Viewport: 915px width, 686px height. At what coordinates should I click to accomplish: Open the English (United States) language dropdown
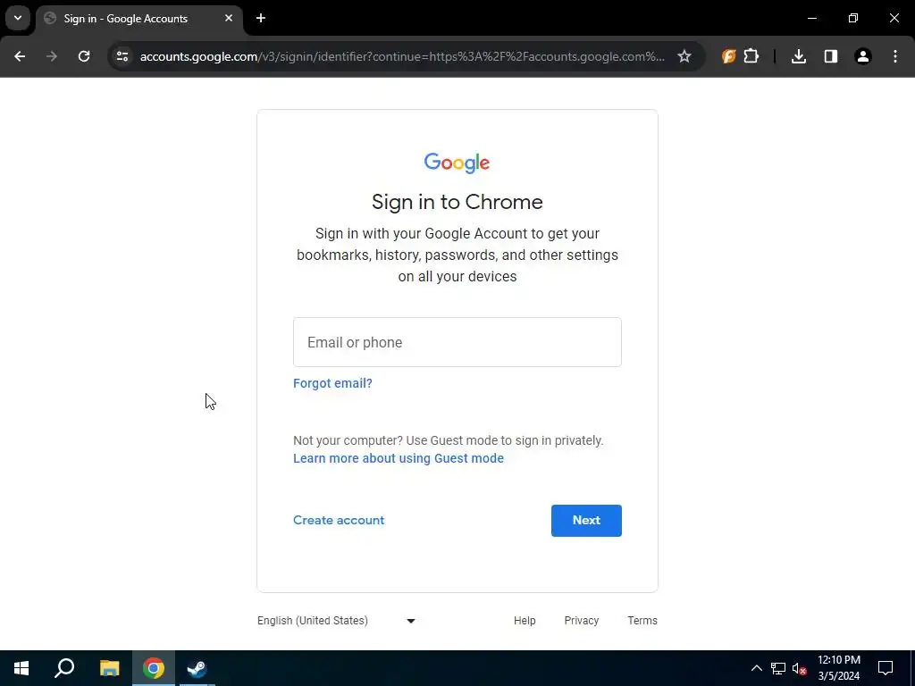[x=337, y=621]
